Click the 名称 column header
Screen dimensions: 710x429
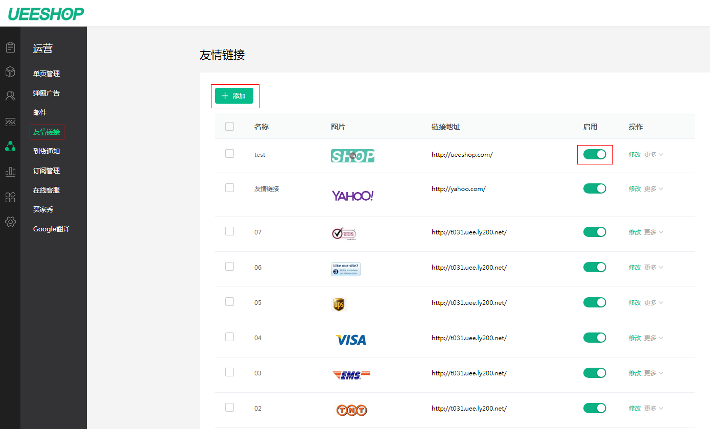coord(262,127)
